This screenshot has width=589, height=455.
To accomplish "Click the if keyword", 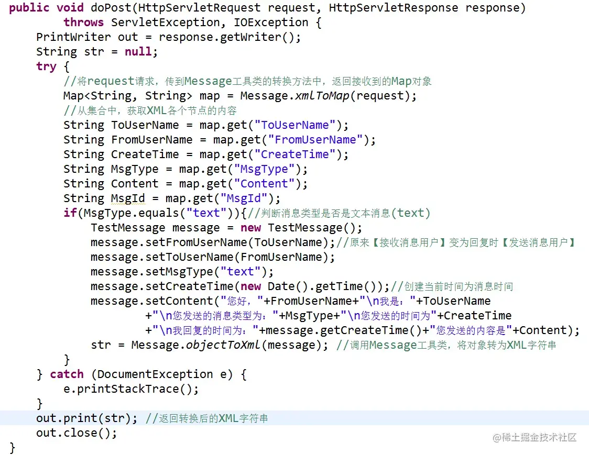I will (70, 213).
